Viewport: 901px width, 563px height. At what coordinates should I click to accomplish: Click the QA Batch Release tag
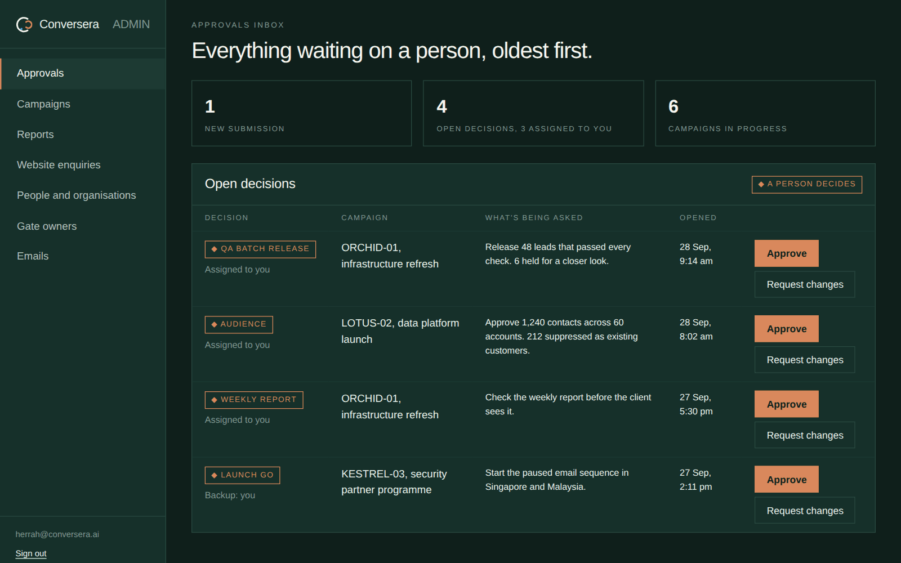[260, 249]
